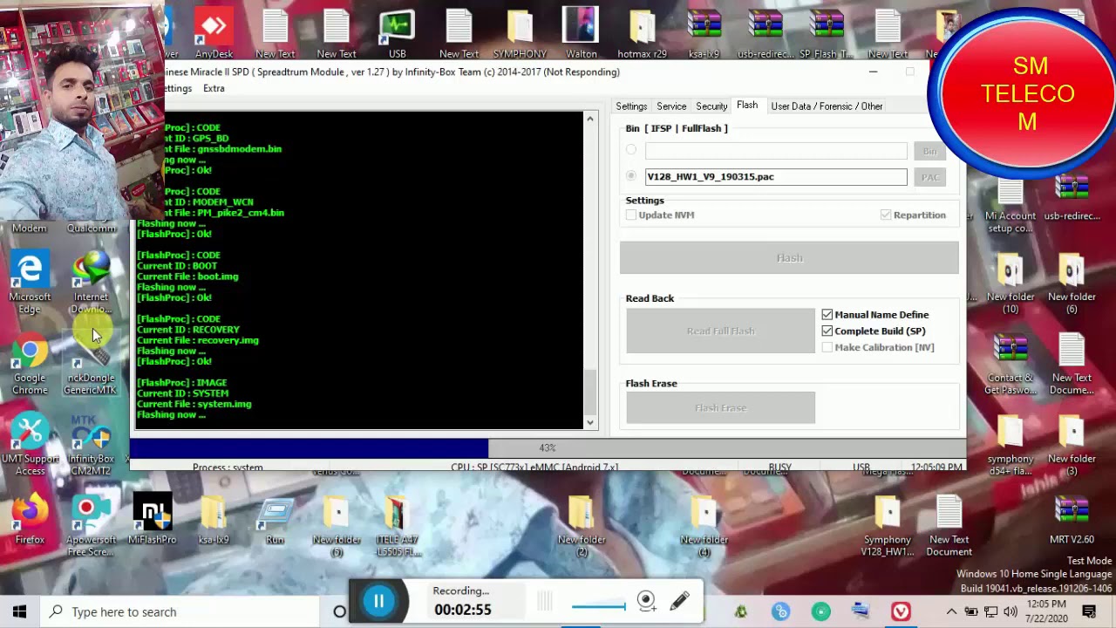Click the volume speaker tray icon
1116x628 pixels.
click(1012, 612)
